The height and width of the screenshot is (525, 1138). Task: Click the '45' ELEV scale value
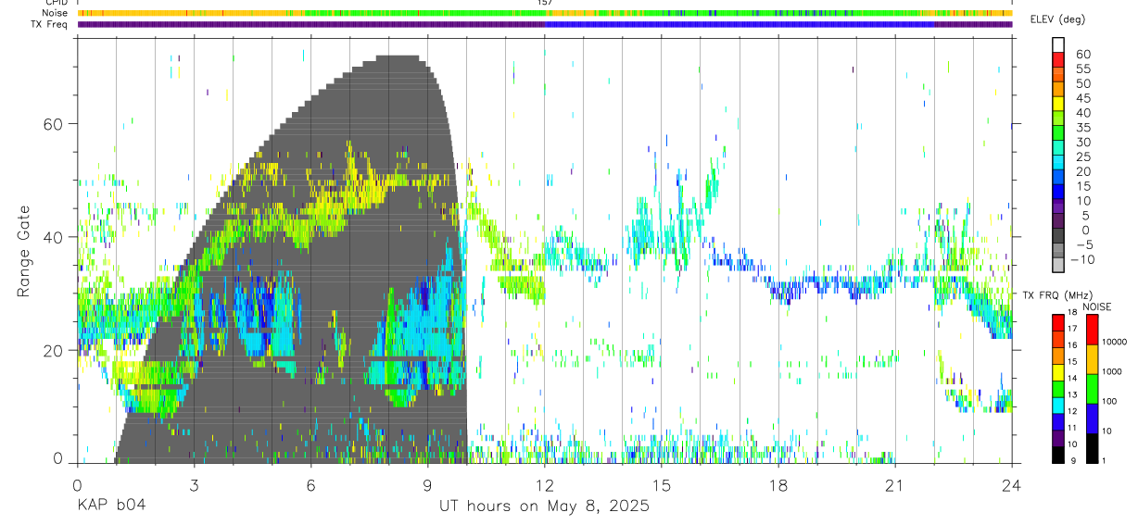point(1082,97)
